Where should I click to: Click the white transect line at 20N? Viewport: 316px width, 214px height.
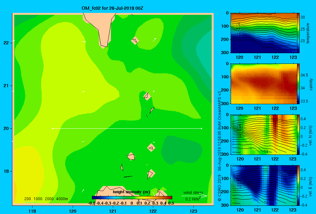pos(127,128)
